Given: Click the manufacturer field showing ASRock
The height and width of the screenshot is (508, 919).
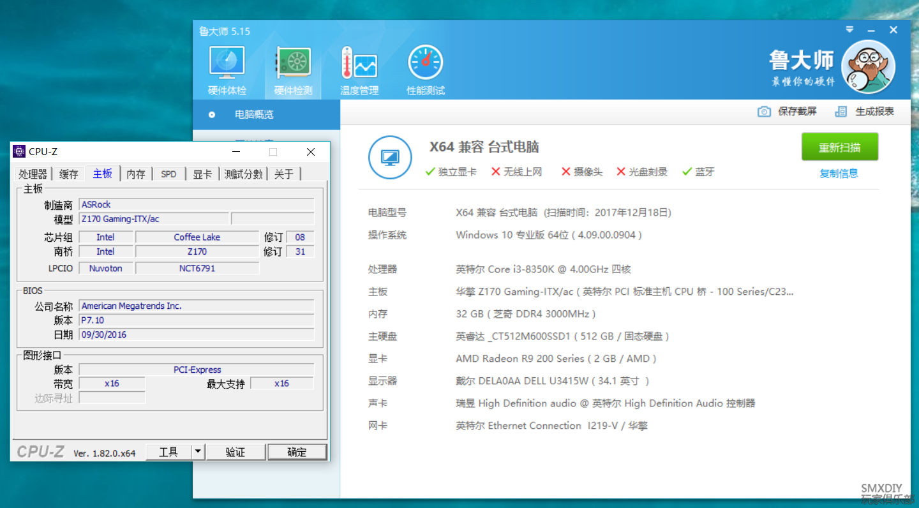Looking at the screenshot, I should pos(197,204).
